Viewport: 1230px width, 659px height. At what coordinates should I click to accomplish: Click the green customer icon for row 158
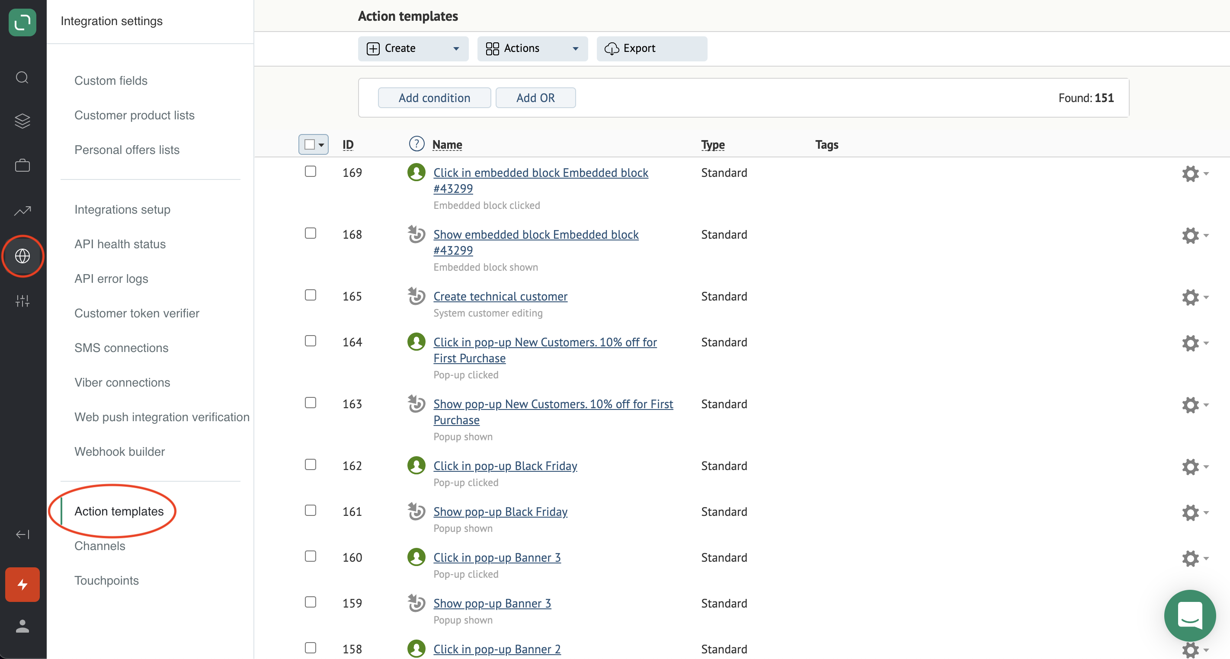point(416,649)
